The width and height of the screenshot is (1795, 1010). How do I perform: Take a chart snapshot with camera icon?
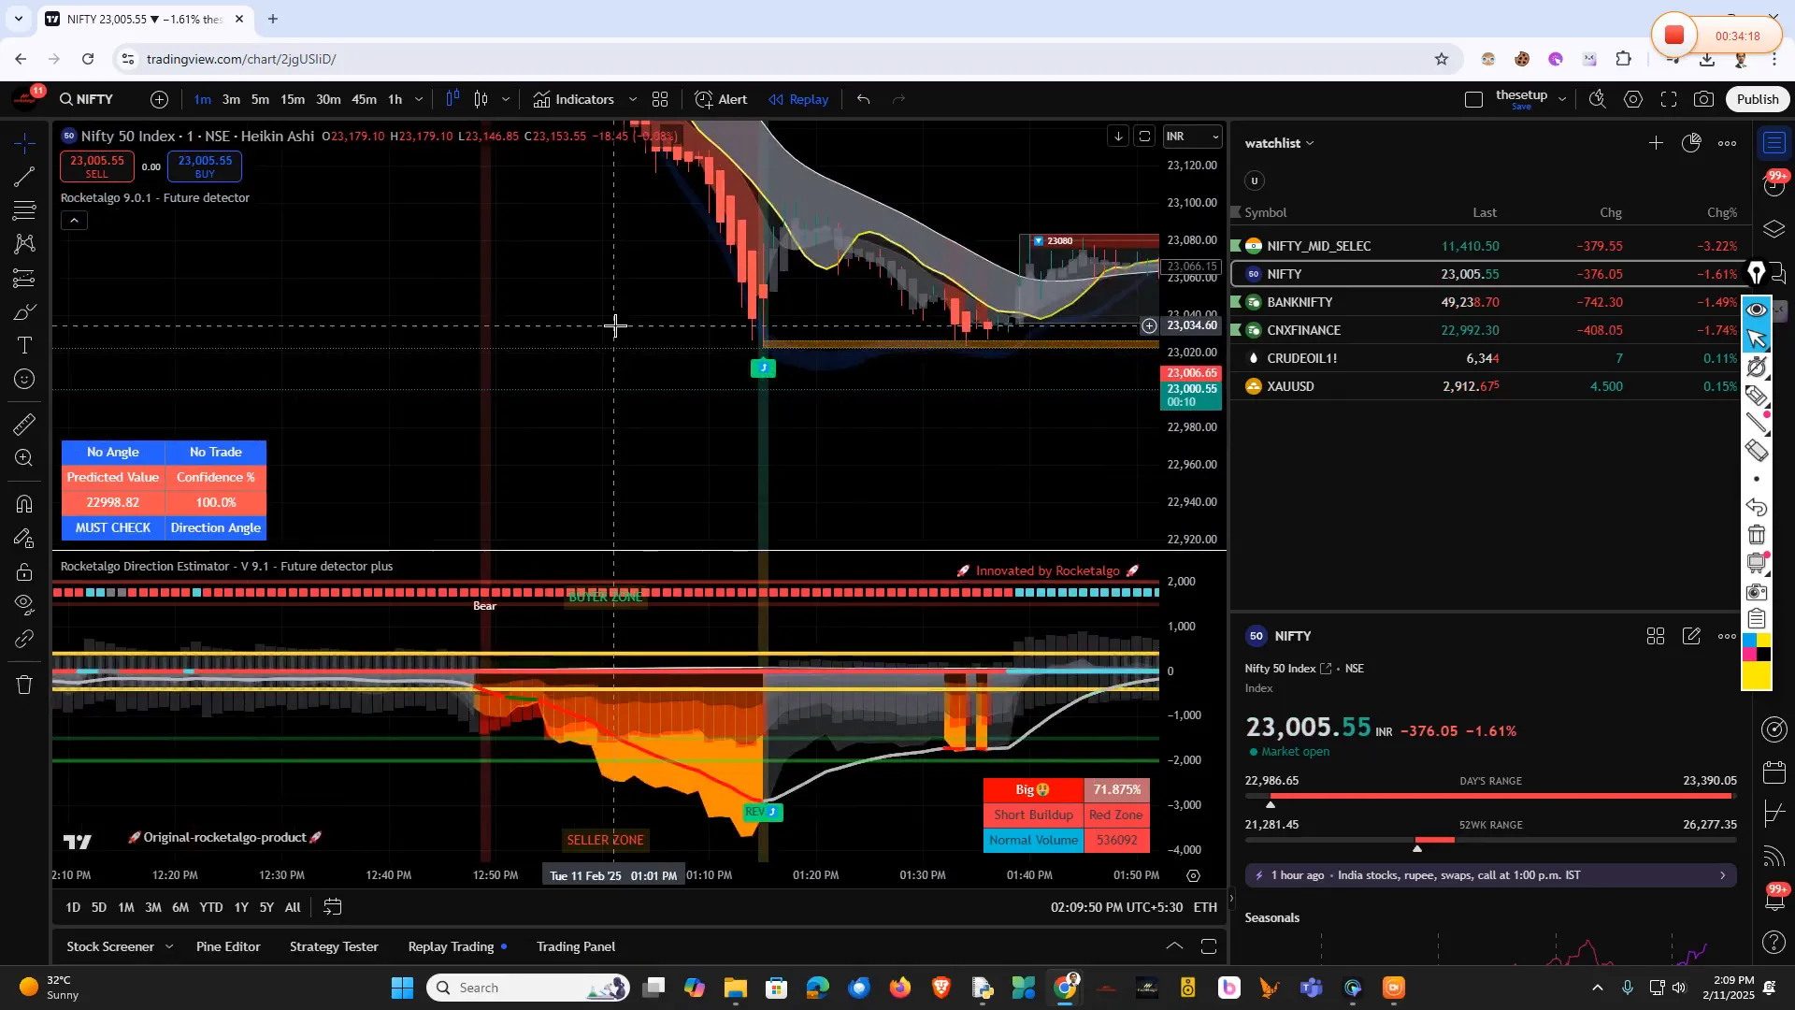click(1704, 99)
